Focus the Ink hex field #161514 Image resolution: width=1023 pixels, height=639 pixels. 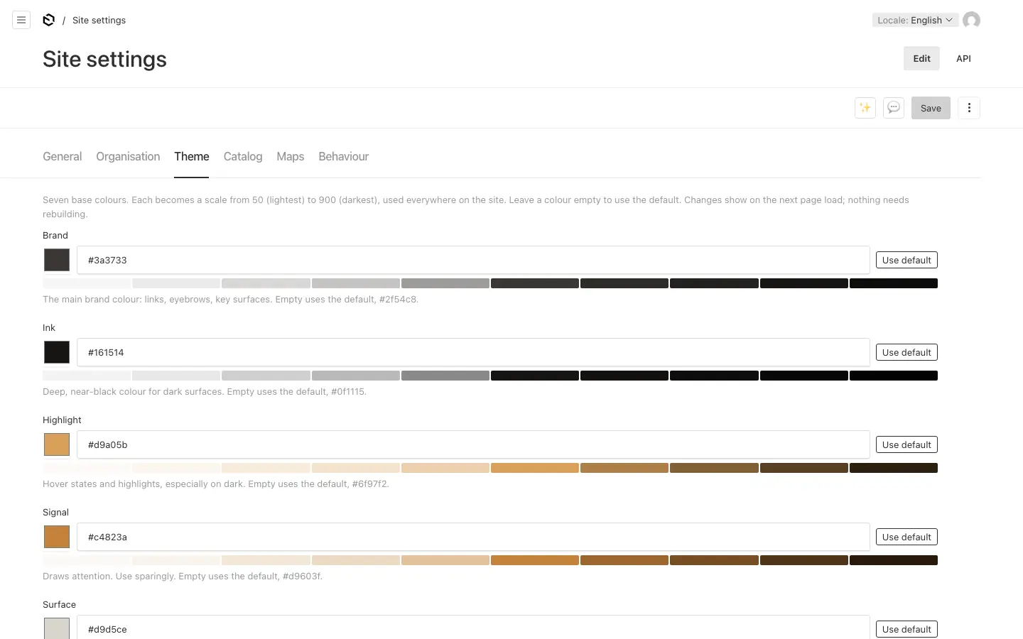pos(473,352)
